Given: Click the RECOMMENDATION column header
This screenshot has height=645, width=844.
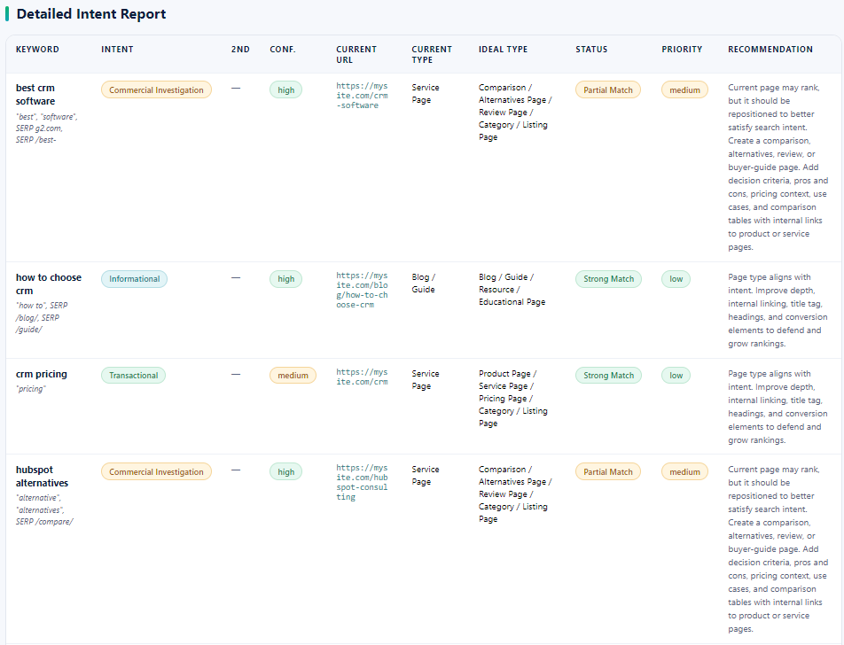Looking at the screenshot, I should [x=770, y=50].
